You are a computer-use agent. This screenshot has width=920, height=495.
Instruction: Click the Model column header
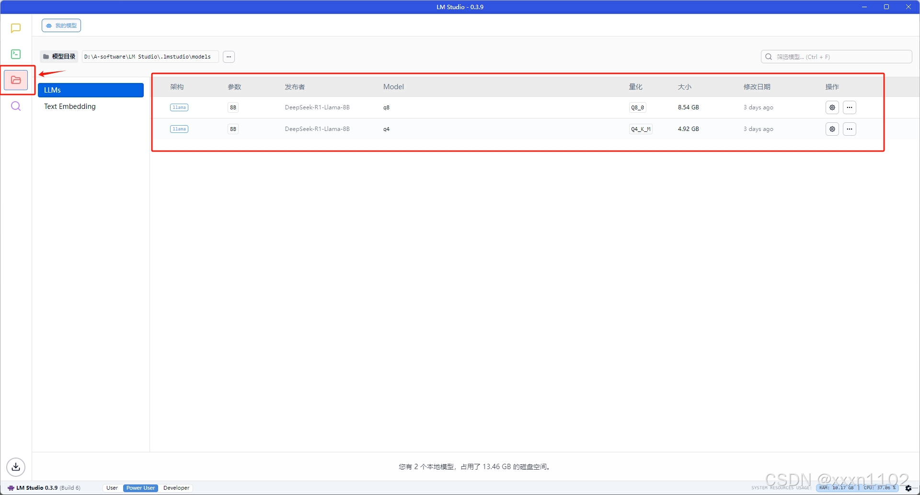[x=393, y=87]
